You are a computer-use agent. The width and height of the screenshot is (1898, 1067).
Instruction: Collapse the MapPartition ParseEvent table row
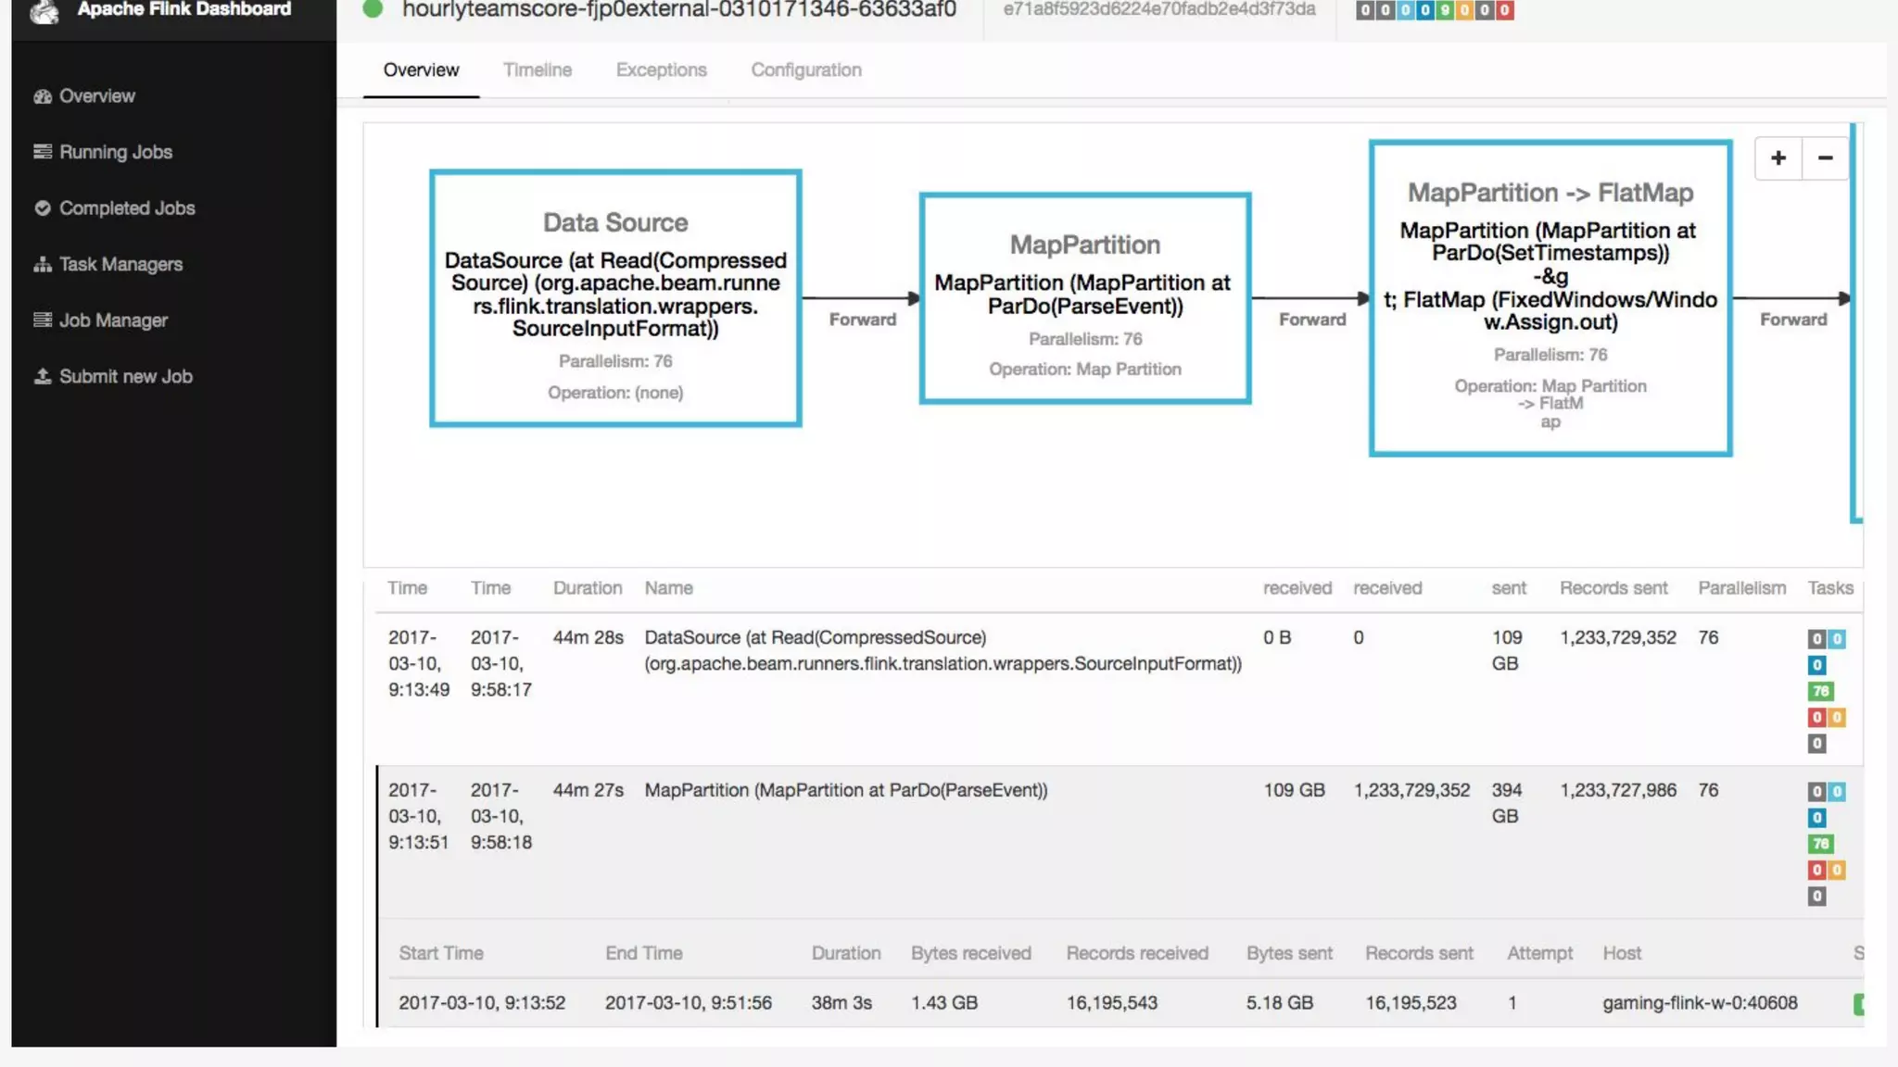click(845, 791)
